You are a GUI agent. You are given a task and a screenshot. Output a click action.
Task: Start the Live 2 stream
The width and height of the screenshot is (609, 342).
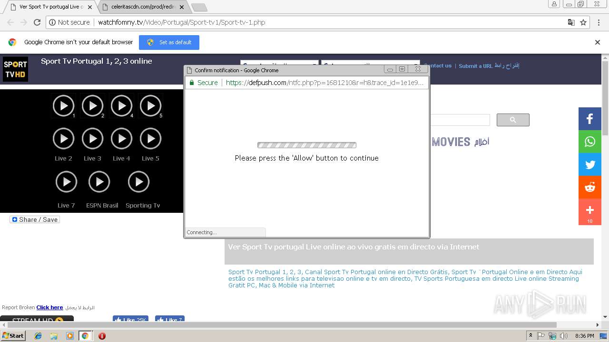[64, 139]
